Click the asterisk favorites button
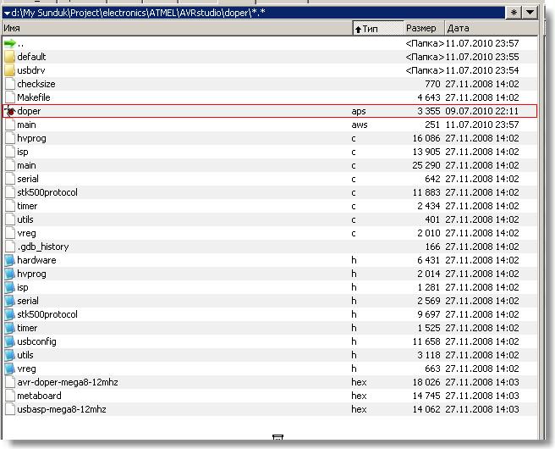This screenshot has height=449, width=555. (x=514, y=13)
